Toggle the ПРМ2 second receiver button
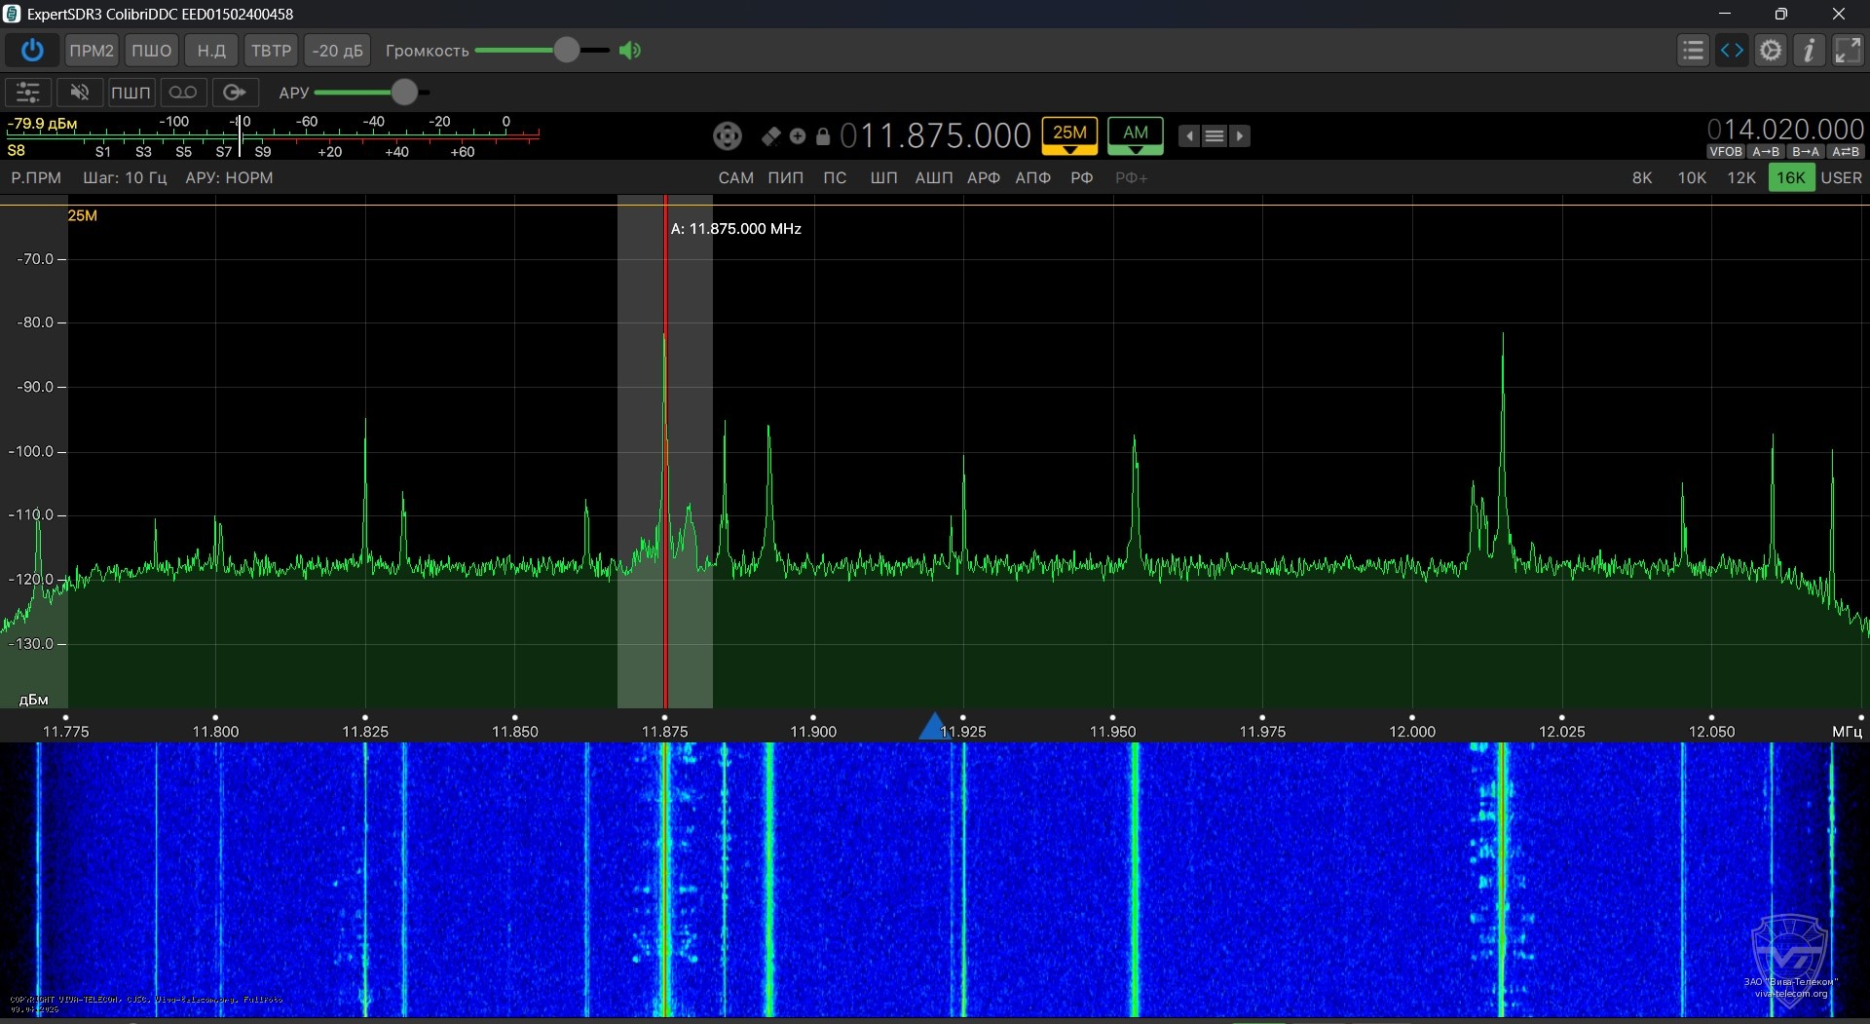This screenshot has width=1870, height=1024. tap(92, 51)
